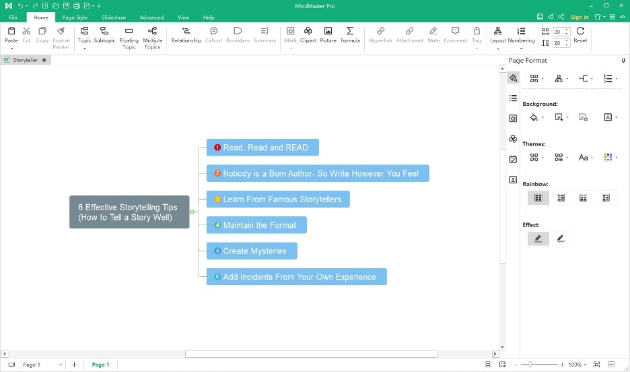Click the Comment icon
Image resolution: width=630 pixels, height=372 pixels.
[455, 31]
